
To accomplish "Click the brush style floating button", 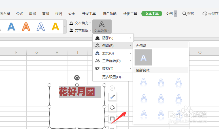I will [x=112, y=97].
